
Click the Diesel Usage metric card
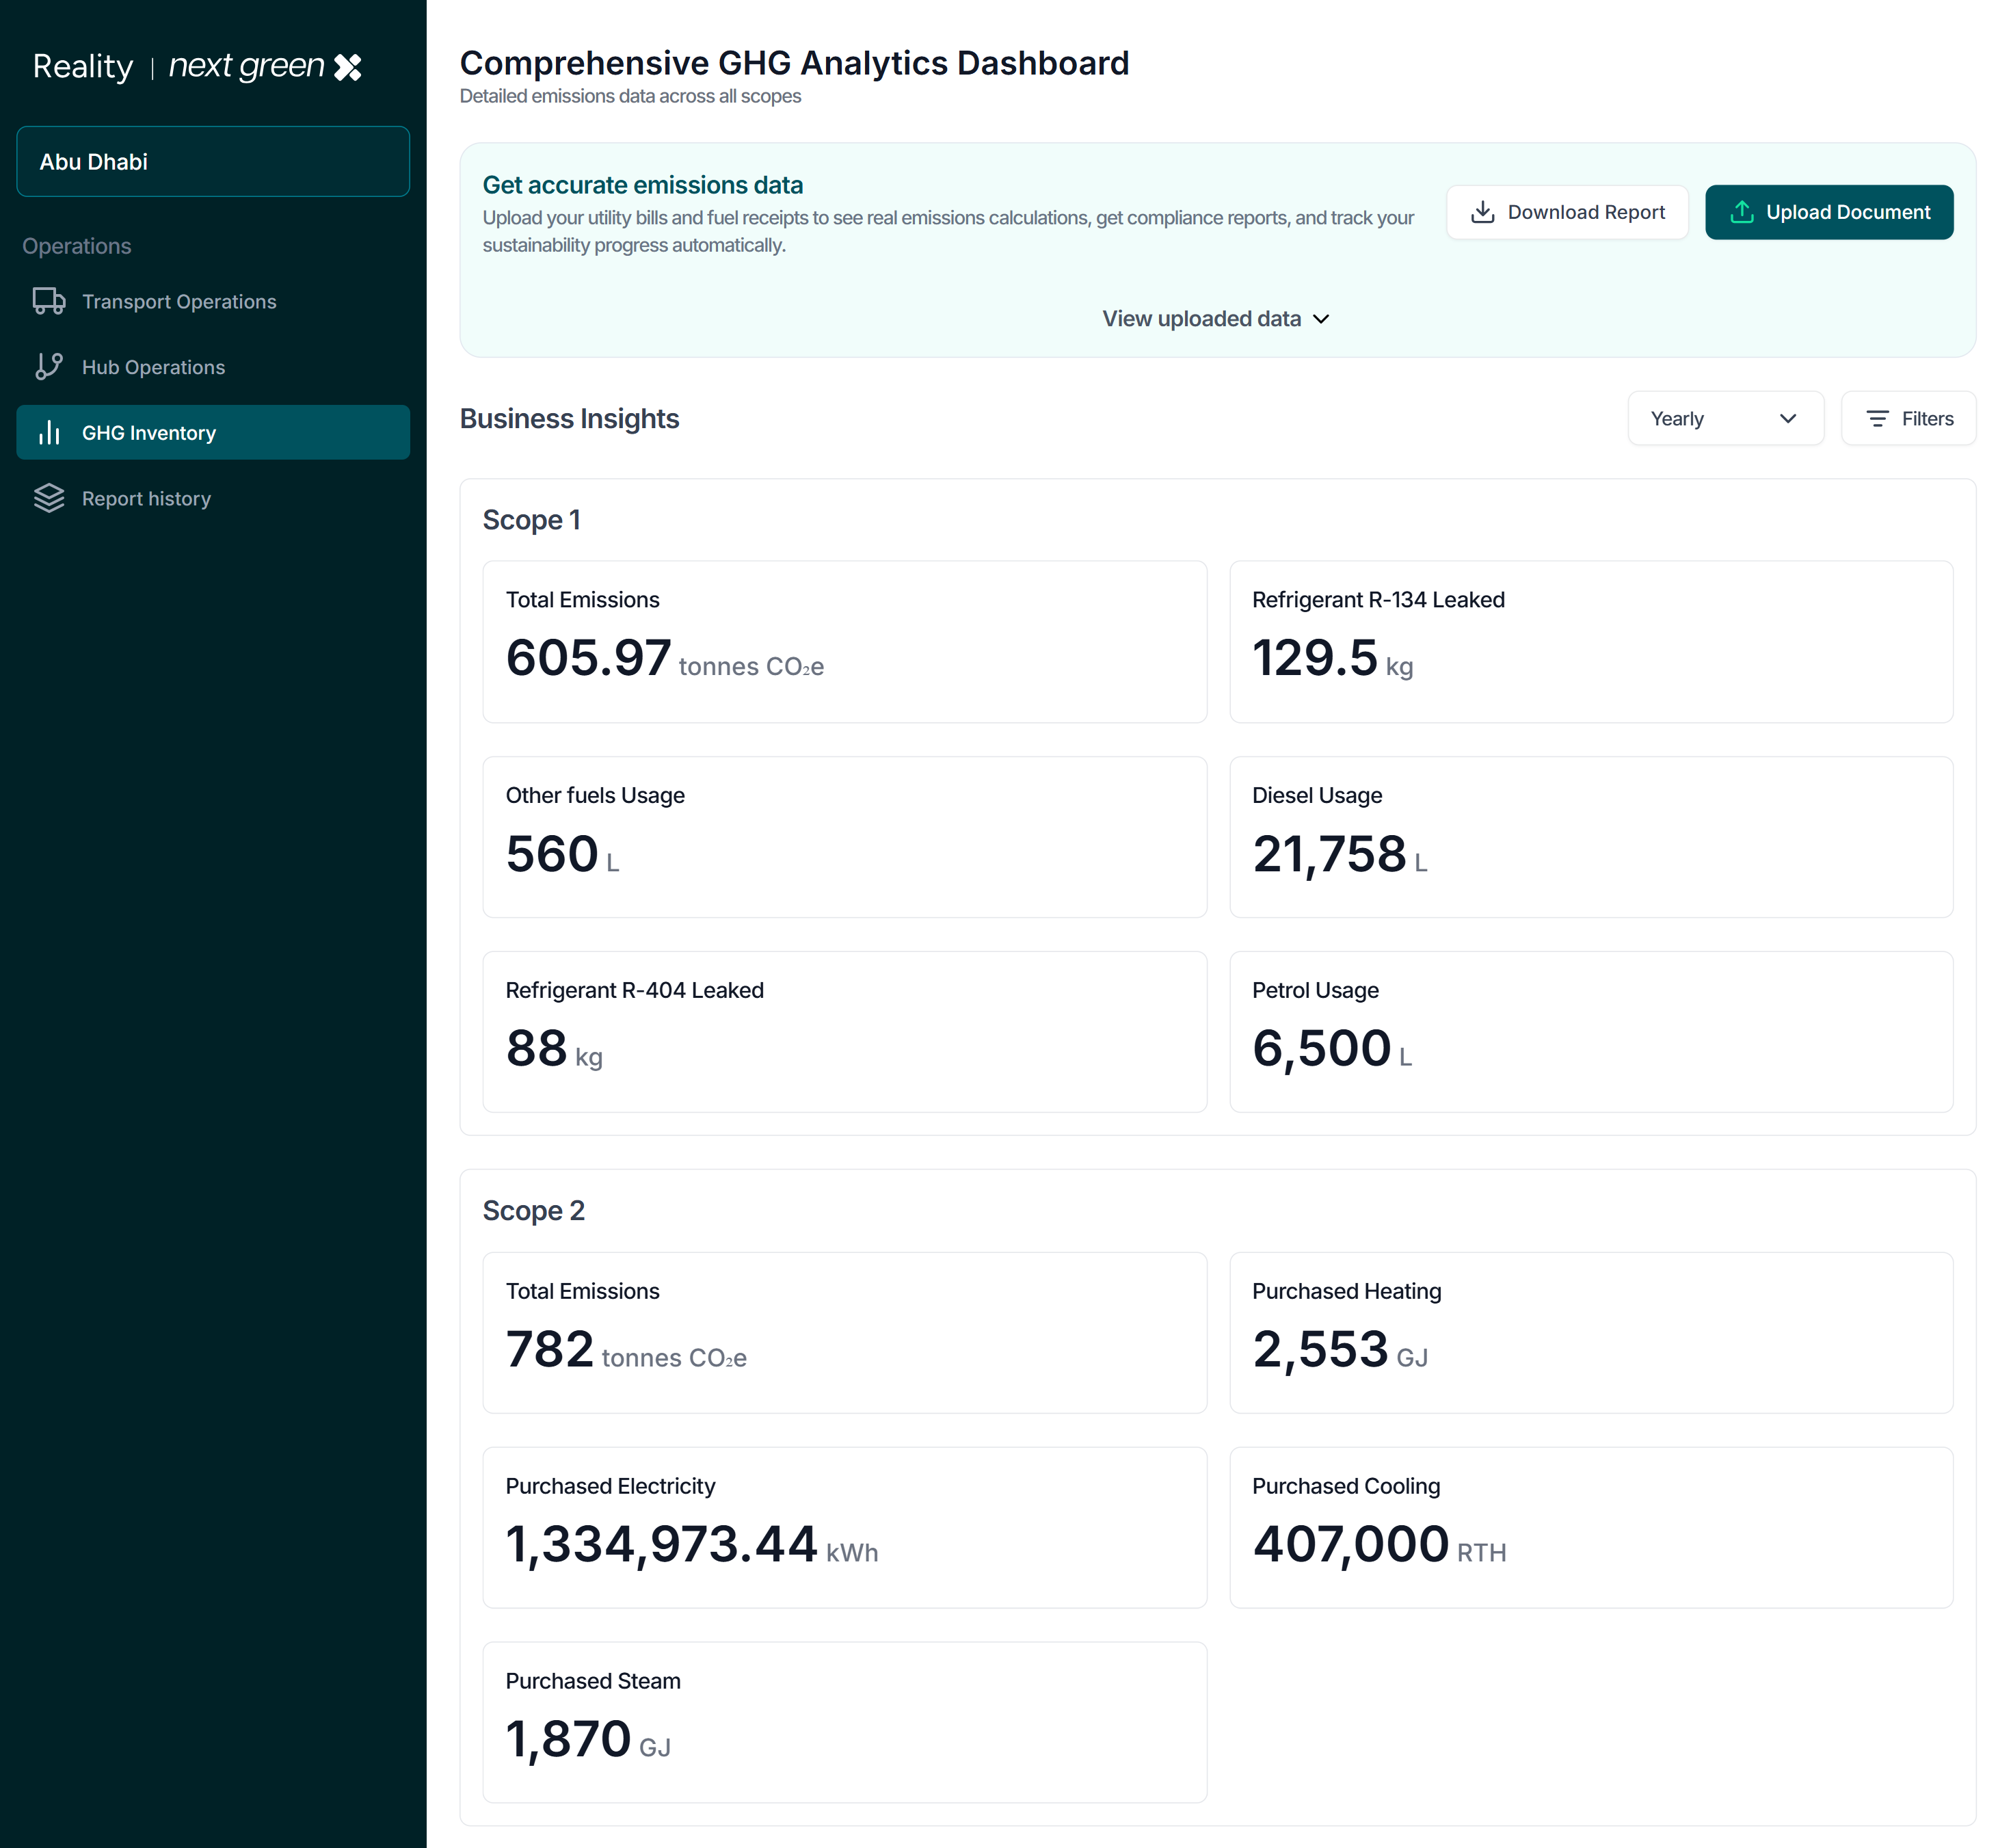[x=1591, y=837]
